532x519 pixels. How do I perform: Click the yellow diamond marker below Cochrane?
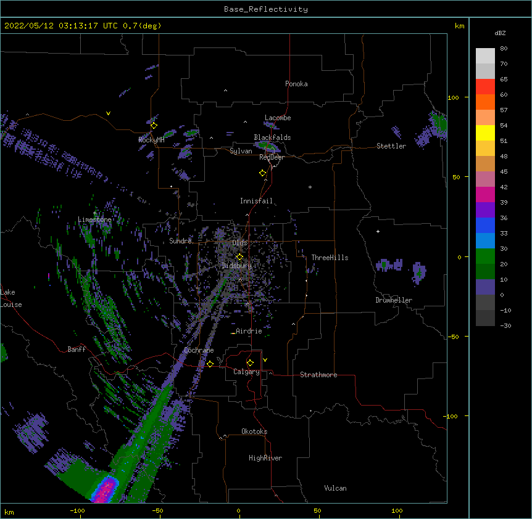210,364
